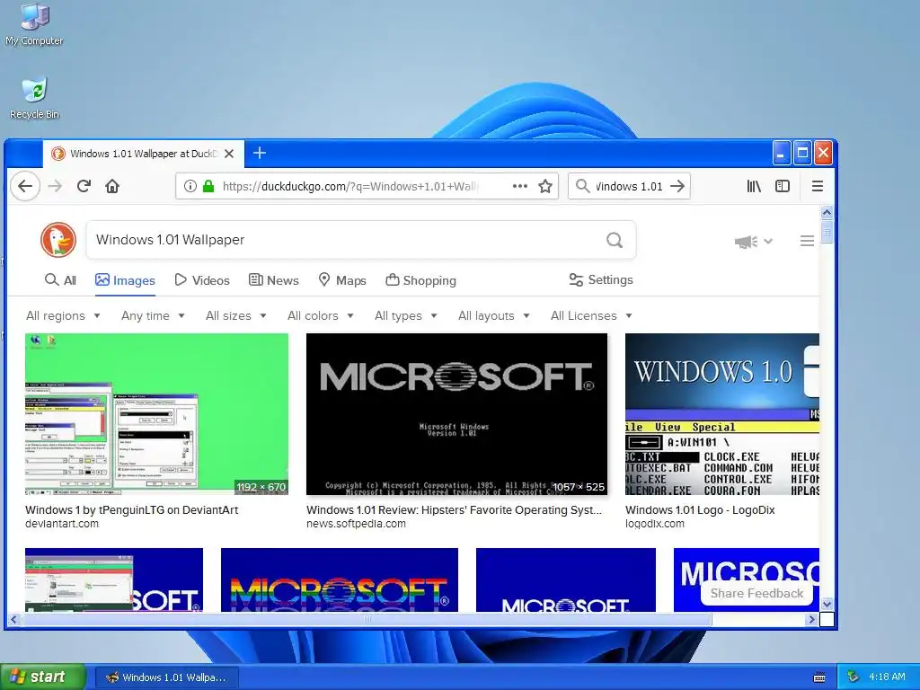Expand the All regions filter
Image resolution: width=920 pixels, height=690 pixels.
(63, 315)
